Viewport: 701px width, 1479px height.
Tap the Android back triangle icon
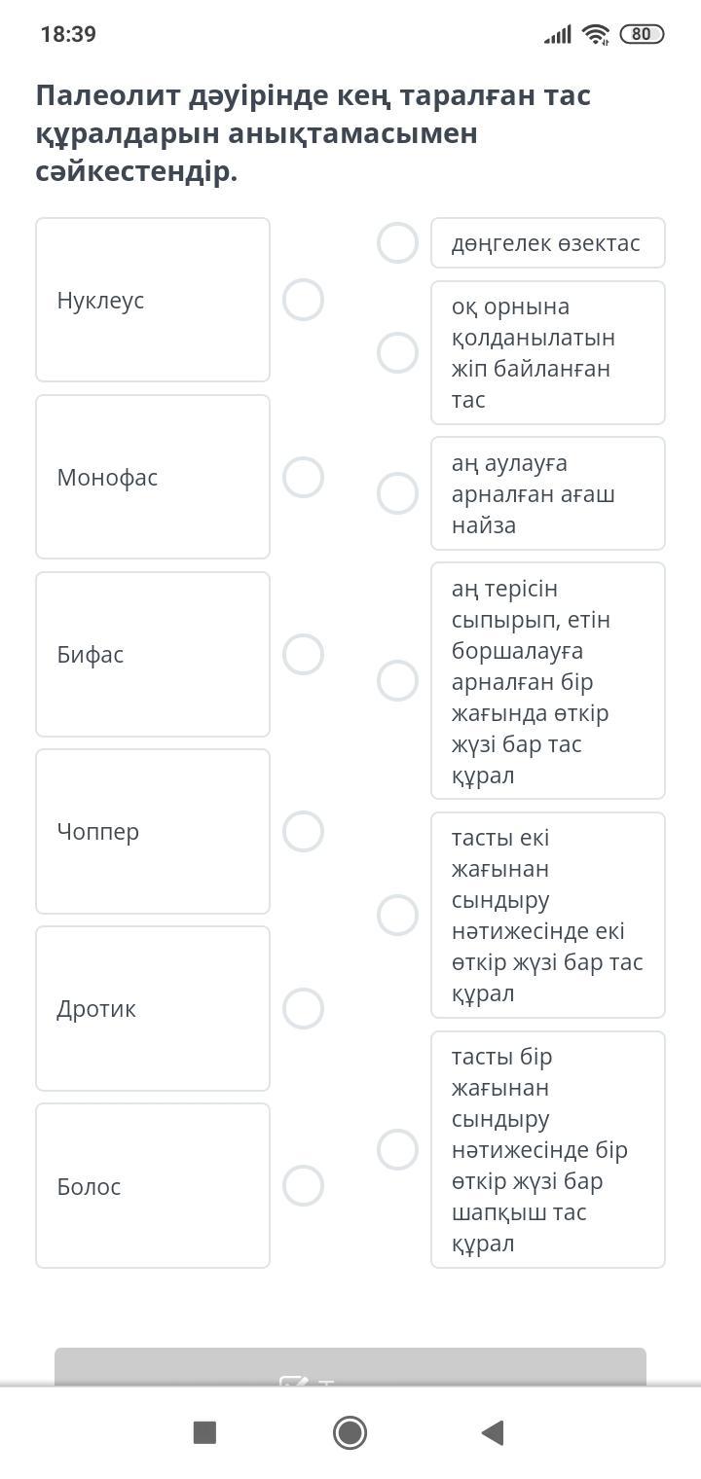point(493,1432)
